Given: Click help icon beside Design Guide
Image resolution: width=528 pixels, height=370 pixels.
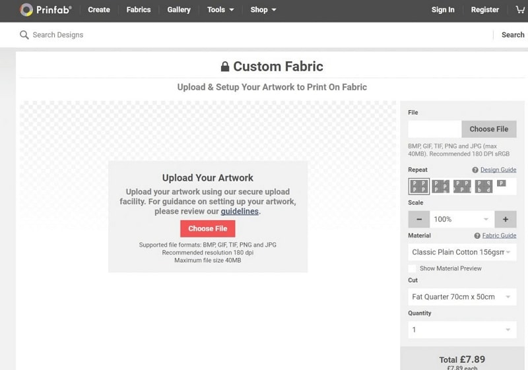Looking at the screenshot, I should tap(475, 170).
